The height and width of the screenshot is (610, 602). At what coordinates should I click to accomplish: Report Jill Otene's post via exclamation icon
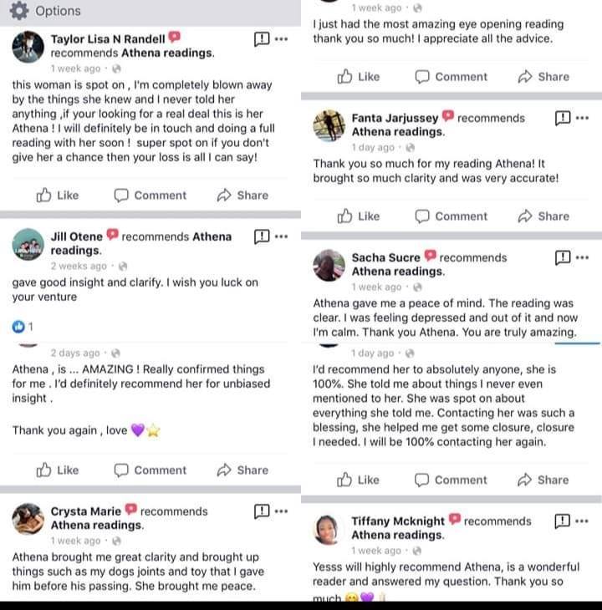[x=261, y=236]
